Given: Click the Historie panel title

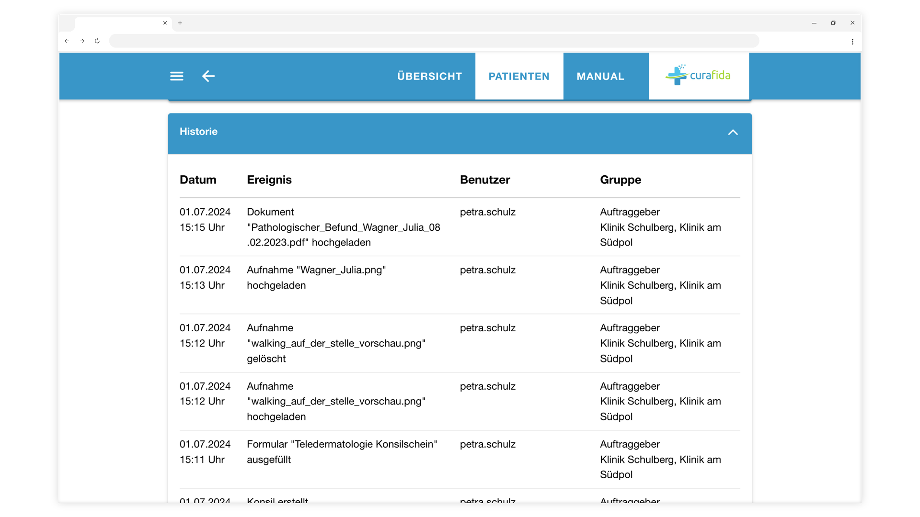Looking at the screenshot, I should [x=198, y=132].
